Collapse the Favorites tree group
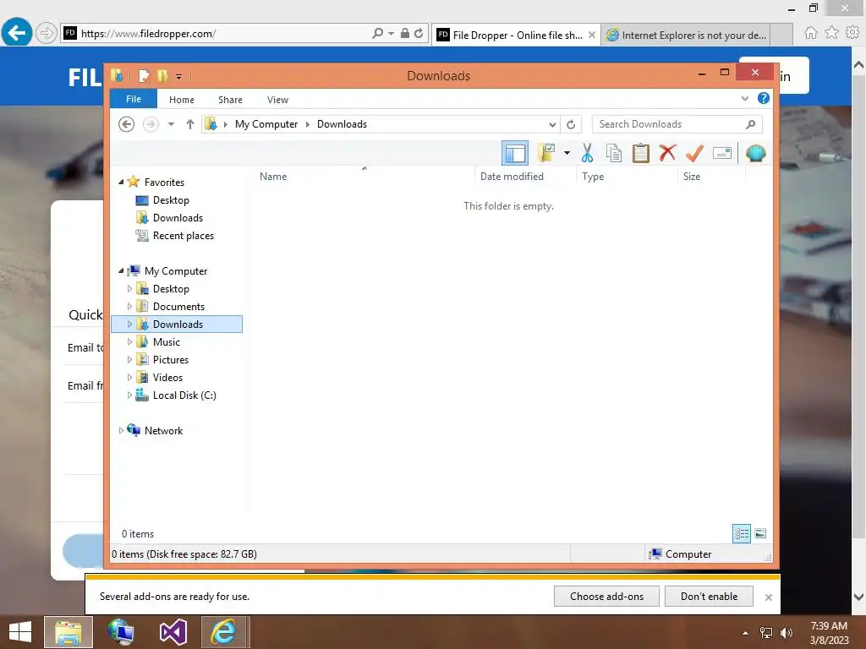The height and width of the screenshot is (649, 866). click(121, 183)
